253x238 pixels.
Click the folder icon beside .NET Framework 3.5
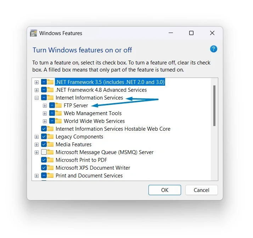50,82
